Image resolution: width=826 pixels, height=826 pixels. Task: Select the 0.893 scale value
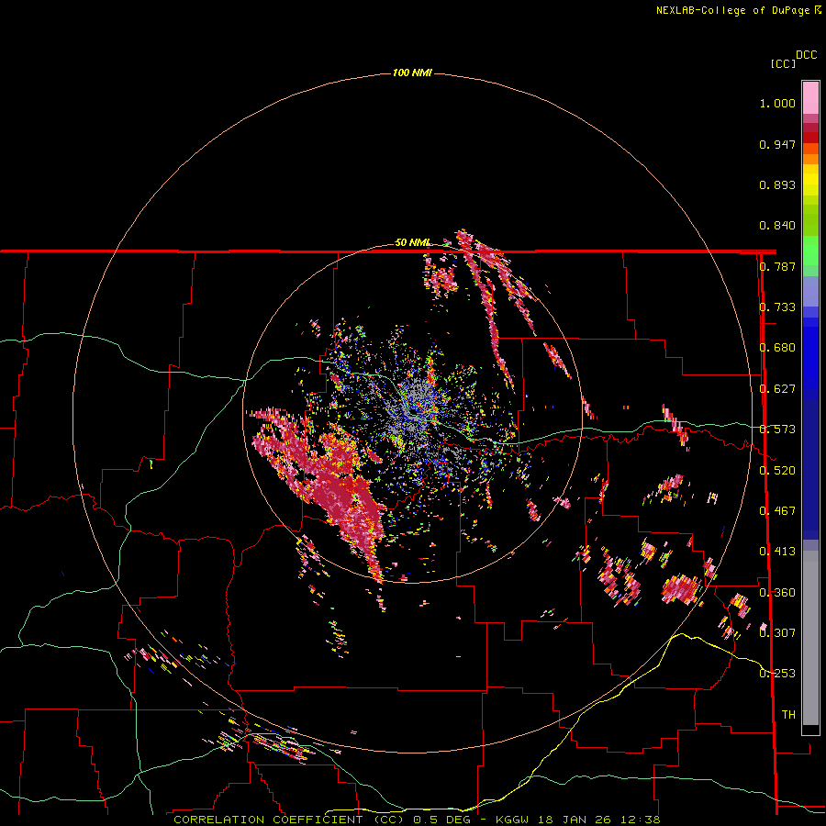pos(777,184)
